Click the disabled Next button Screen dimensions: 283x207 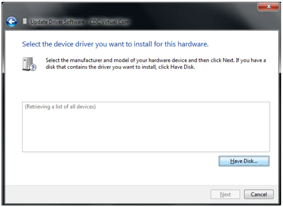(x=225, y=194)
